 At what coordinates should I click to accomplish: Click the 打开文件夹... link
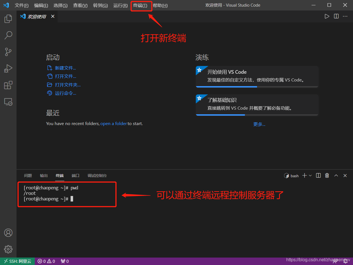[68, 85]
